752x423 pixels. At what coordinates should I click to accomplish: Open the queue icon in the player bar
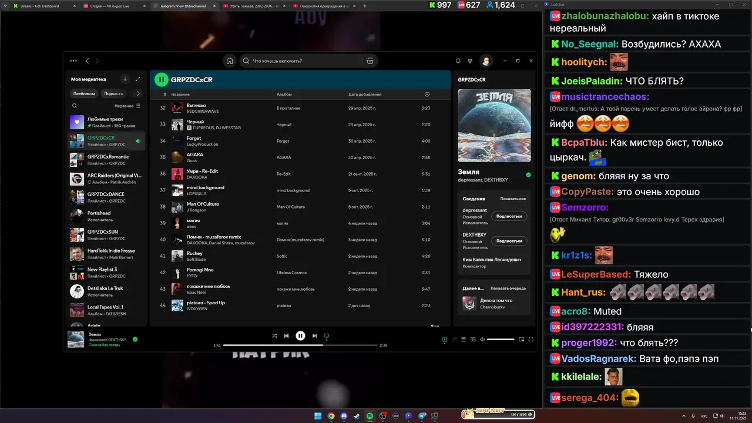(x=464, y=339)
